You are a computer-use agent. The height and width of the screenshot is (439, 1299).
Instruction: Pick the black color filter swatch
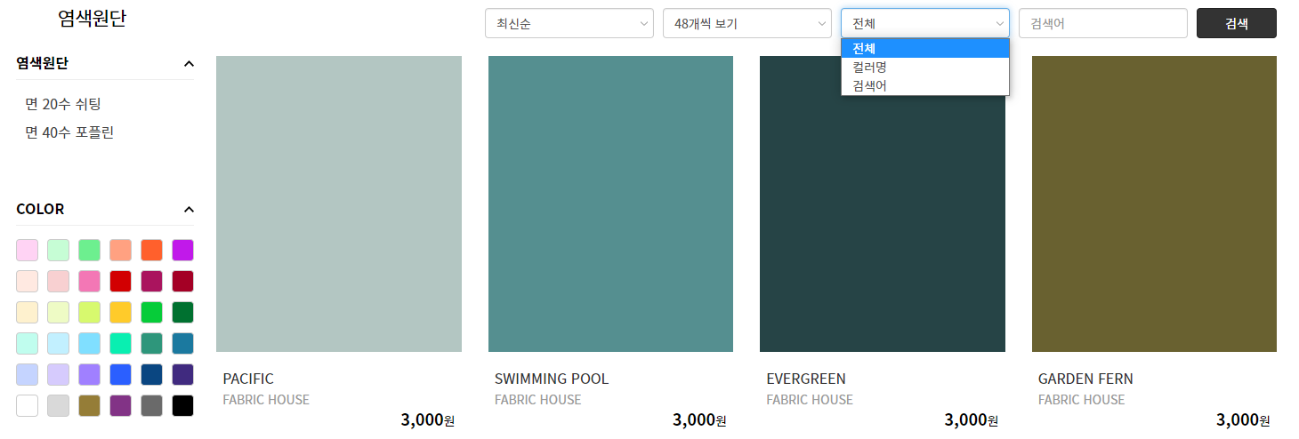tap(182, 405)
